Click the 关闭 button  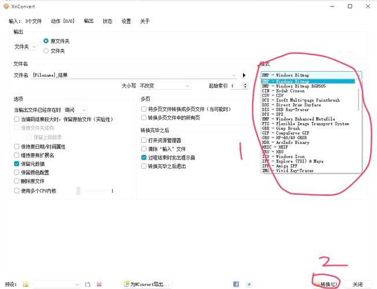click(x=357, y=284)
